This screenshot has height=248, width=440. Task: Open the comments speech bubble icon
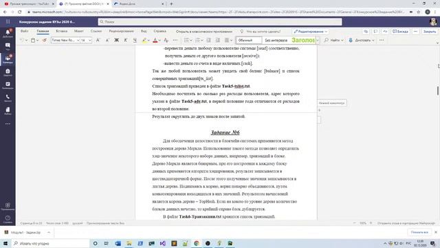[375, 32]
